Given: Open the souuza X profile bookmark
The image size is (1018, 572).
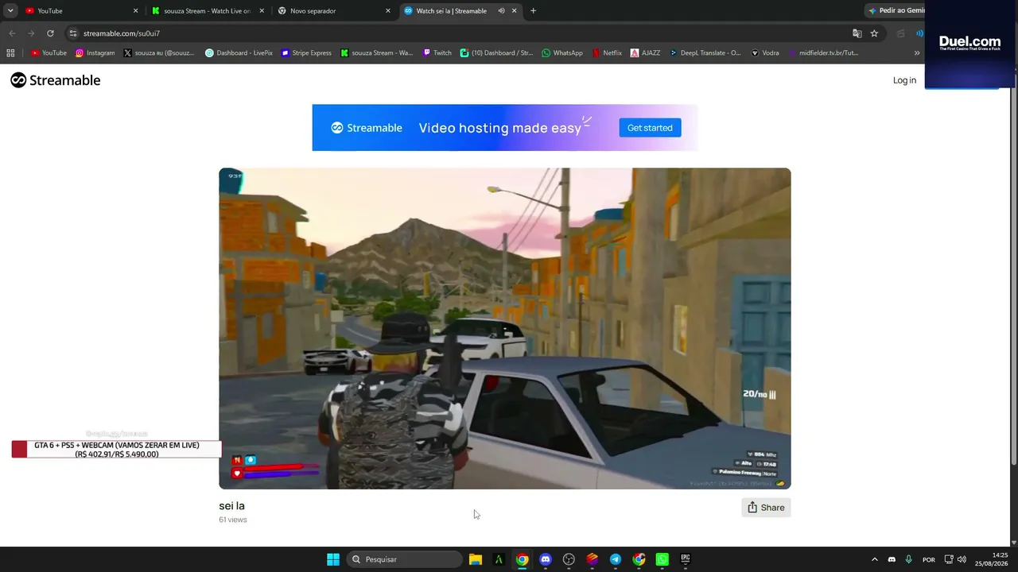Looking at the screenshot, I should (159, 53).
